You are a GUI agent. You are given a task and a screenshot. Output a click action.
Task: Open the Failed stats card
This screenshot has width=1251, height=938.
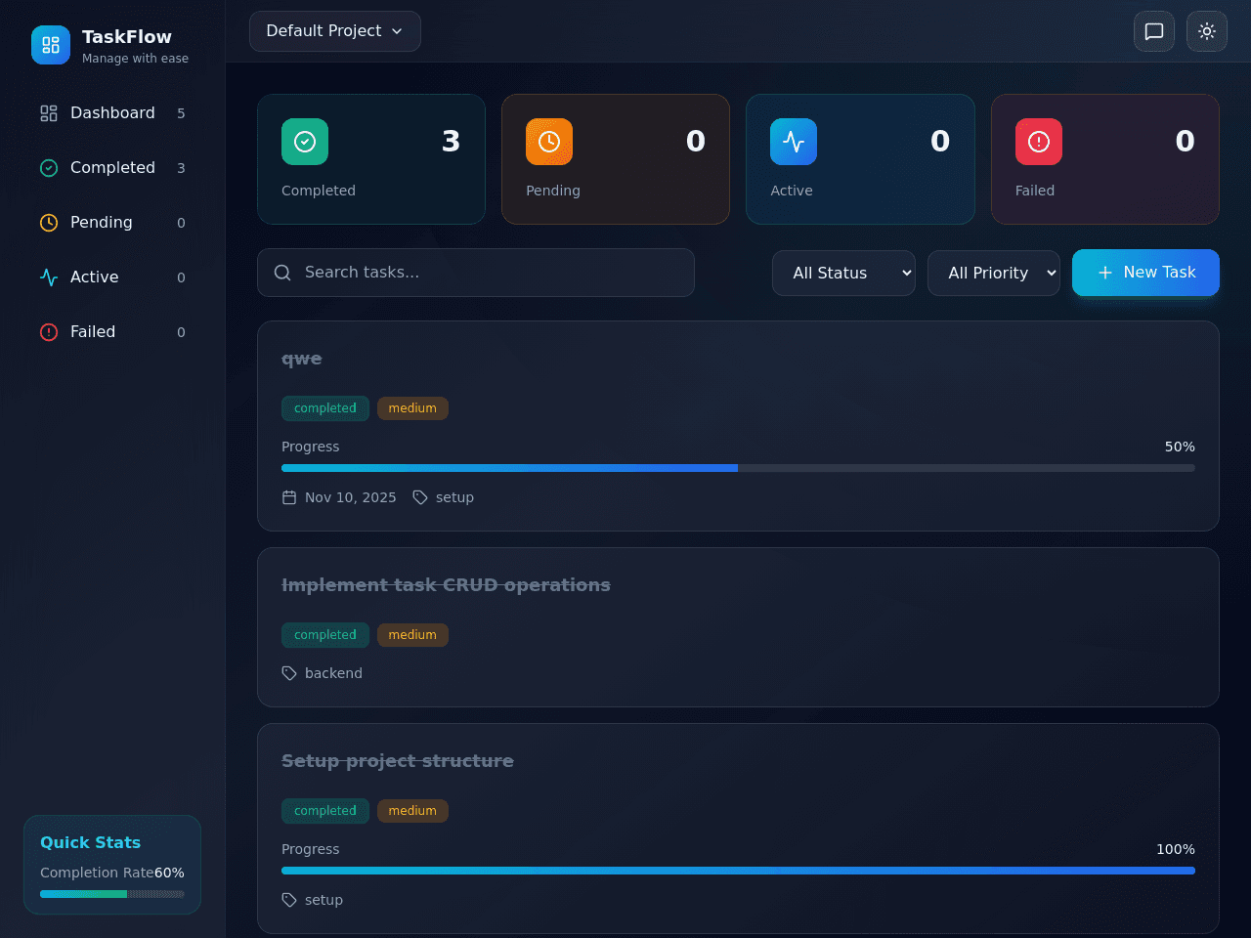tap(1105, 159)
